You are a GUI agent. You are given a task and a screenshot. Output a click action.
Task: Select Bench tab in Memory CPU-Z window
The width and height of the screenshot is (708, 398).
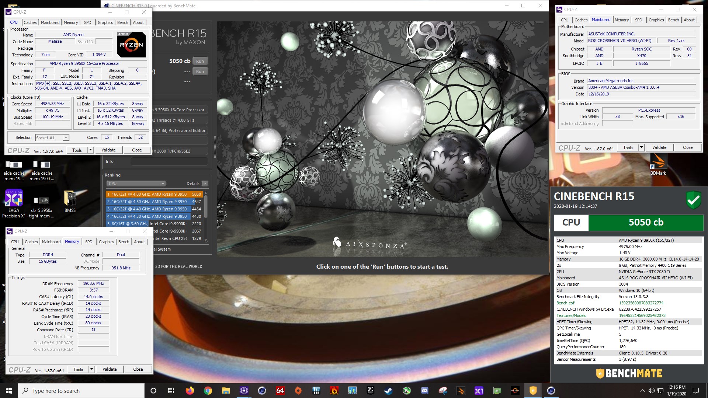click(124, 242)
